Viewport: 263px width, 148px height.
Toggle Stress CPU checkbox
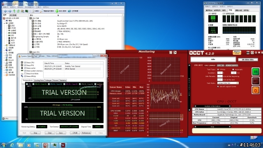pos(25,62)
